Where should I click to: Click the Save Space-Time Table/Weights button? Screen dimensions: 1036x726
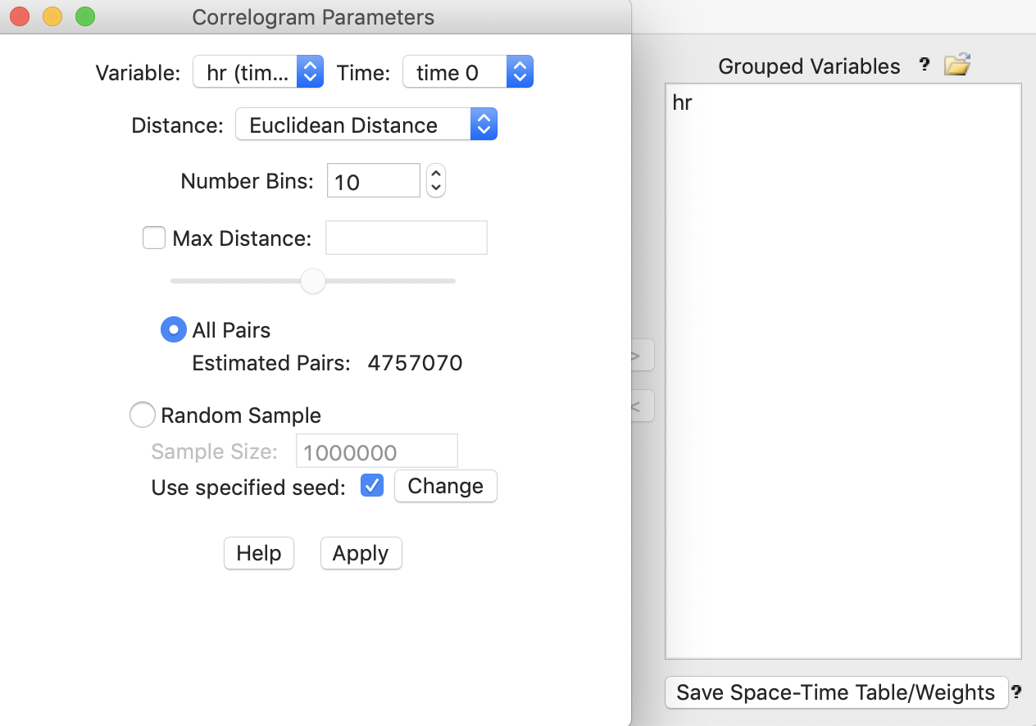836,692
